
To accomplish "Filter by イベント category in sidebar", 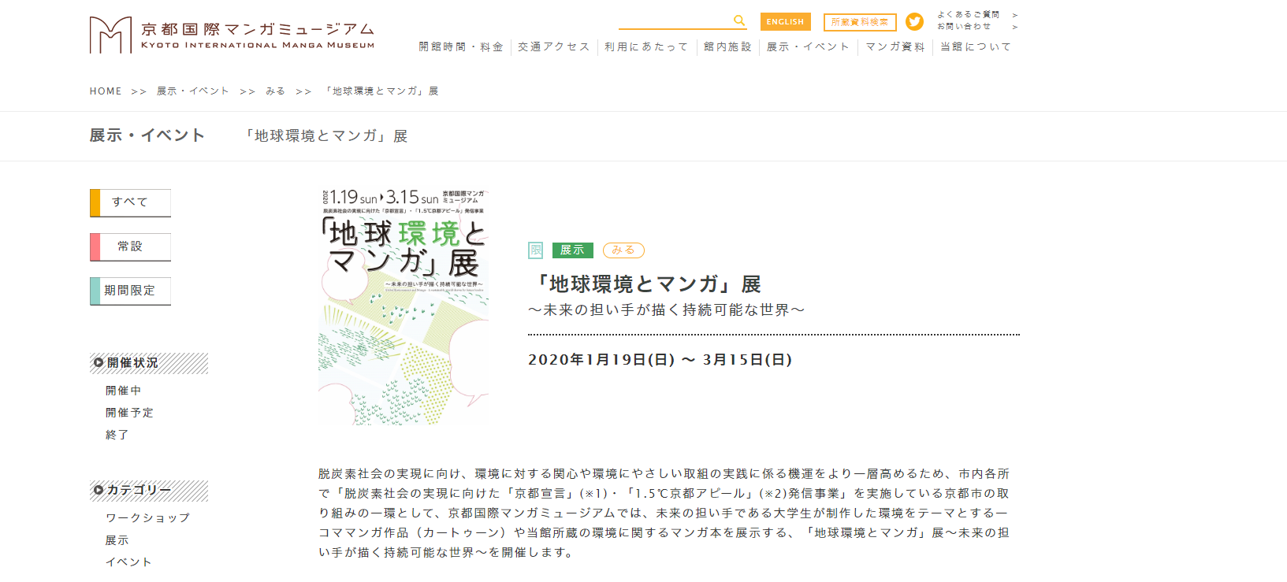I will [x=128, y=562].
